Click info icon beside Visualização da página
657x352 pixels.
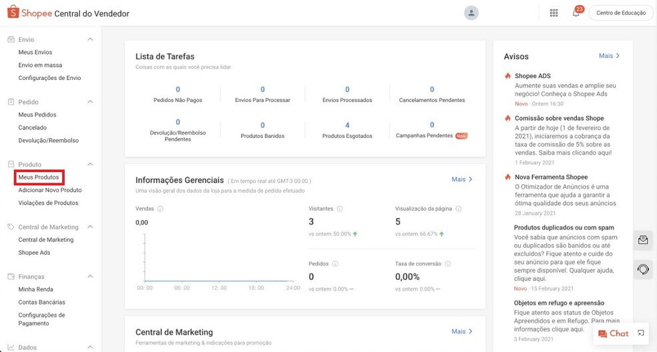pyautogui.click(x=459, y=209)
